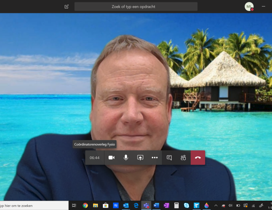Screen dimensions: 272x210
Task: Open OneNote from the taskbar
Action: 166,206
